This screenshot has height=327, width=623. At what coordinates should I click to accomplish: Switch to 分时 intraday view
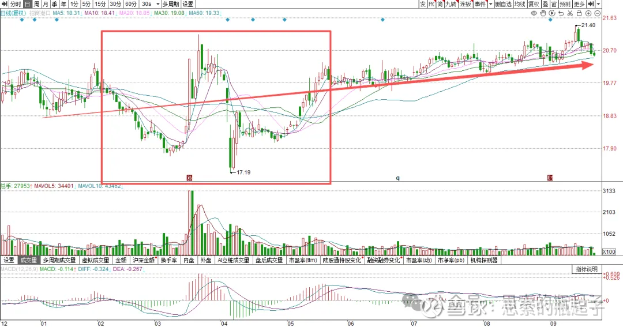pyautogui.click(x=16, y=4)
